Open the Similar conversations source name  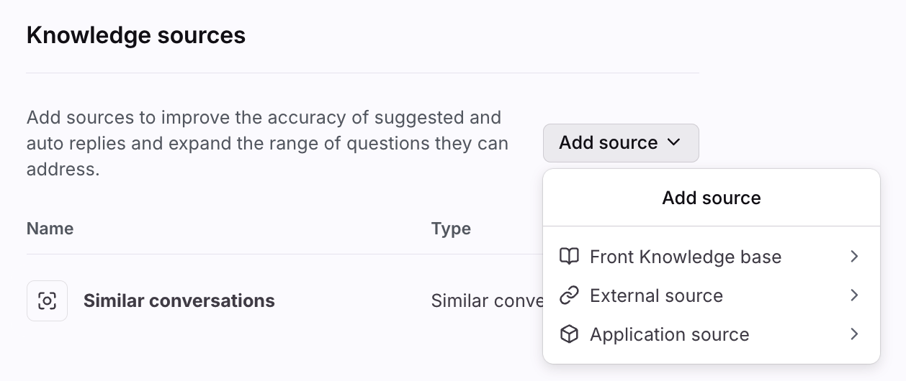coord(179,300)
